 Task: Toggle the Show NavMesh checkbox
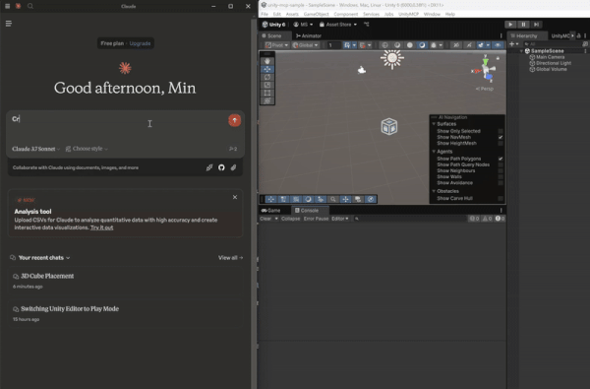(x=501, y=137)
